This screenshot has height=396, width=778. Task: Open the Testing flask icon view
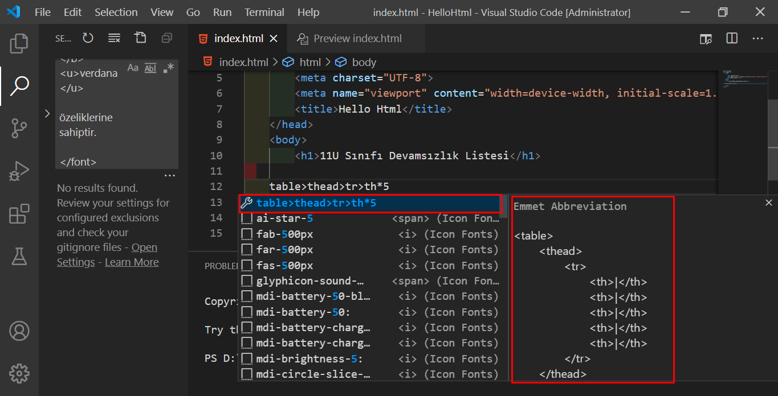tap(19, 257)
